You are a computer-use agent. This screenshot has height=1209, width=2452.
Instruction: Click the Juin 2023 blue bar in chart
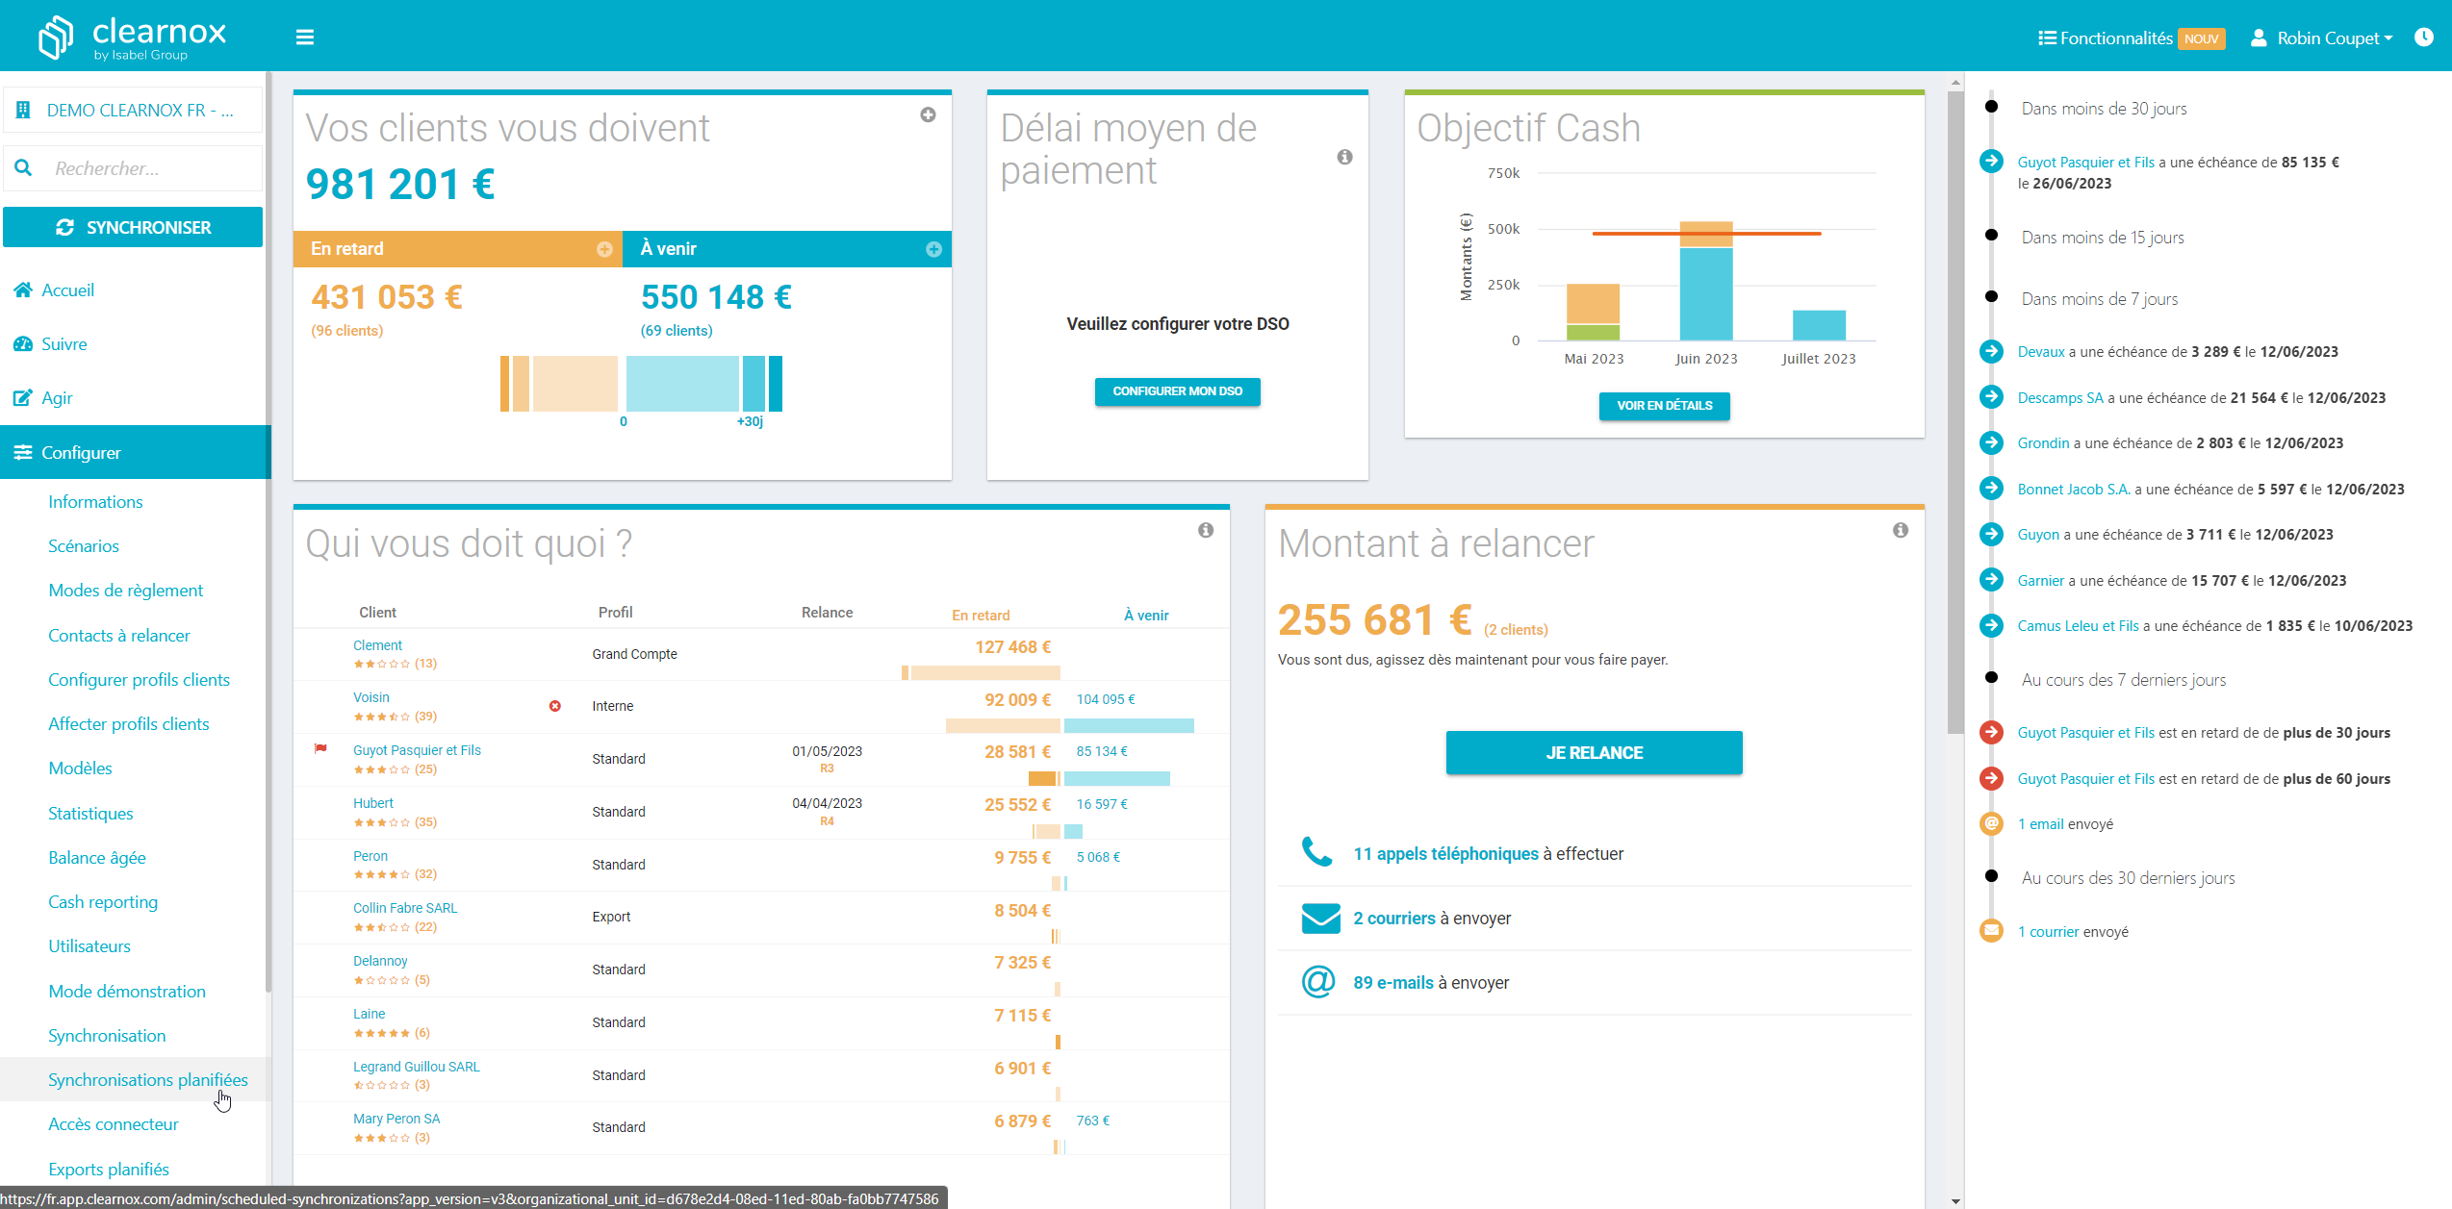(x=1705, y=293)
